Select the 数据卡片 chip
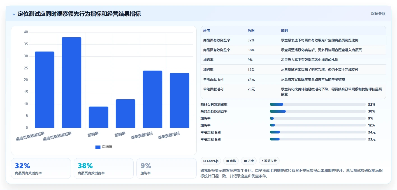The width and height of the screenshot is (397, 190). [269, 161]
